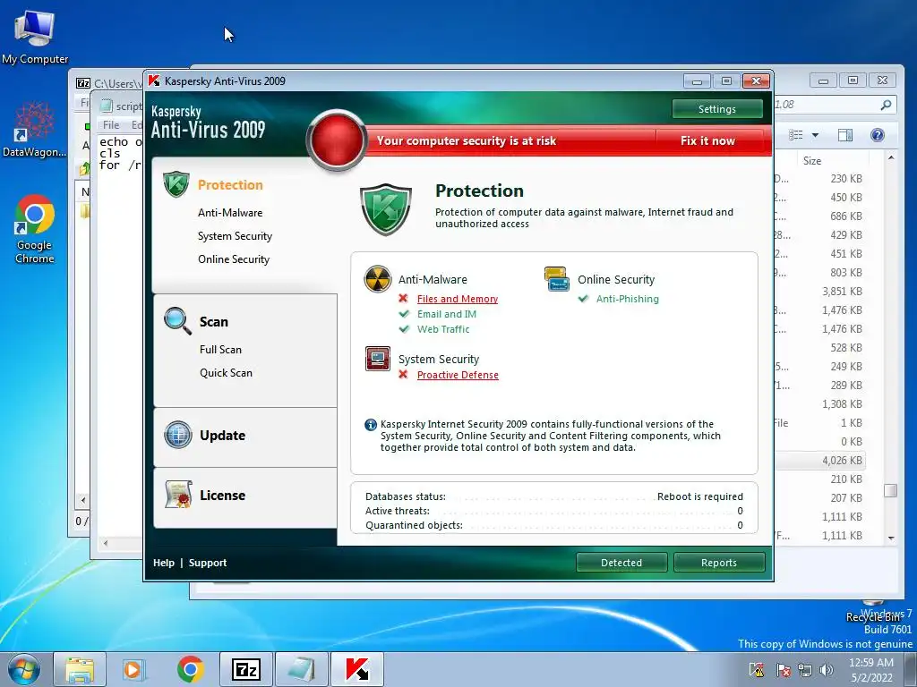Click the Kaspersky K logo in title bar
The height and width of the screenshot is (687, 917).
pyautogui.click(x=154, y=81)
